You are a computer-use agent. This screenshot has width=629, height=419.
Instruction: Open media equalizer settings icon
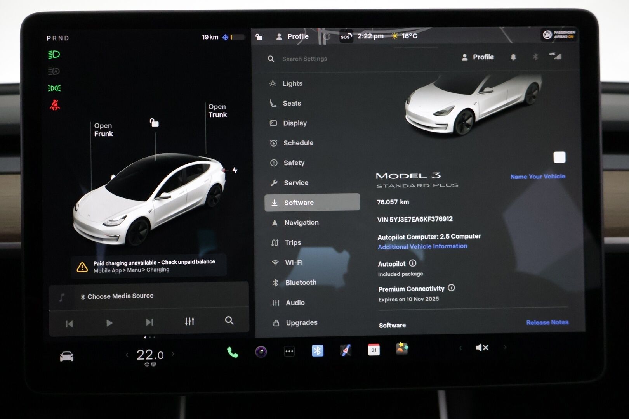189,321
